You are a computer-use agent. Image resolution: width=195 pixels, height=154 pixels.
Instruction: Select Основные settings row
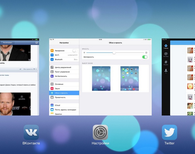[x=64, y=84]
